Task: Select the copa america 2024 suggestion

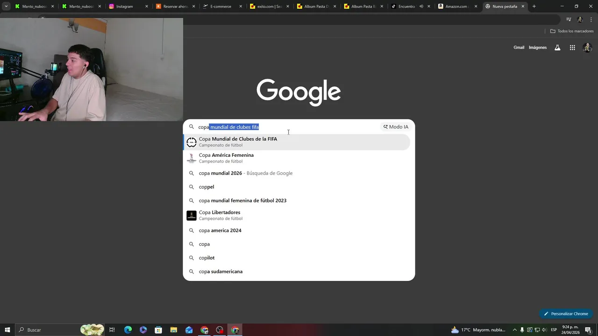Action: pos(297,231)
